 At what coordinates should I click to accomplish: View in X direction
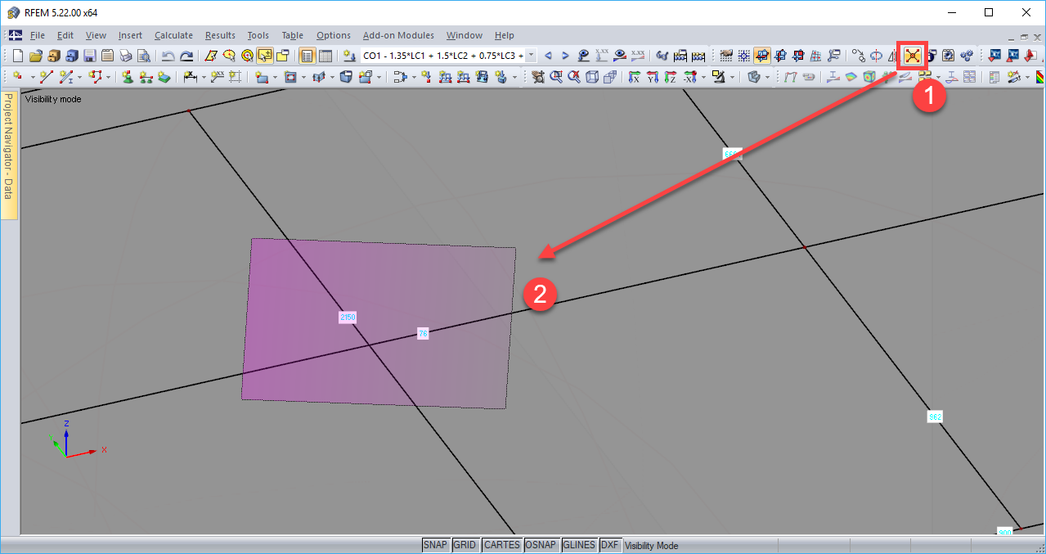click(x=634, y=77)
